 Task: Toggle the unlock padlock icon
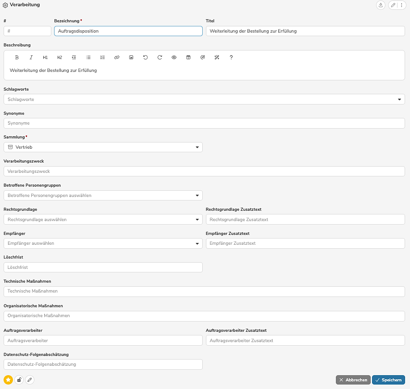[x=19, y=380]
